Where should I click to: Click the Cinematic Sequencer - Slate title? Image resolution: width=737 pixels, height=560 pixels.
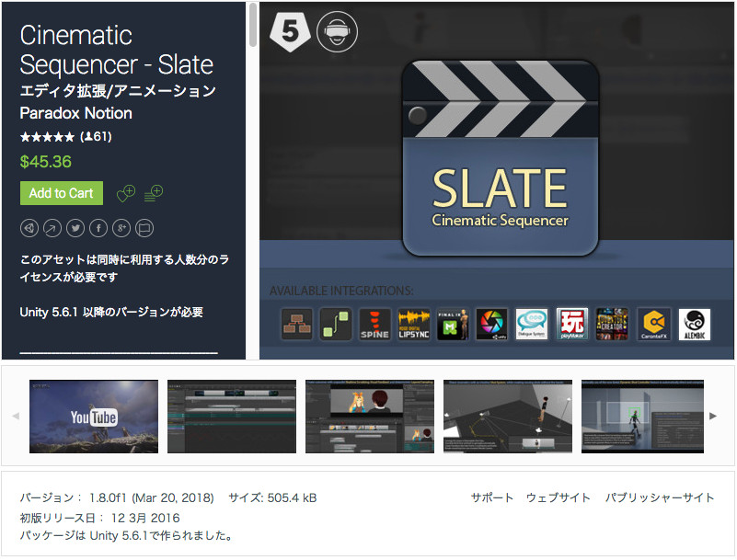click(x=117, y=50)
